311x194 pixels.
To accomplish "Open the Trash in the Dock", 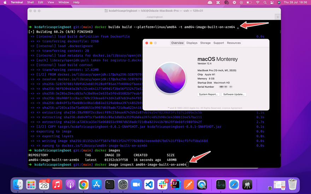I will click(292, 184).
